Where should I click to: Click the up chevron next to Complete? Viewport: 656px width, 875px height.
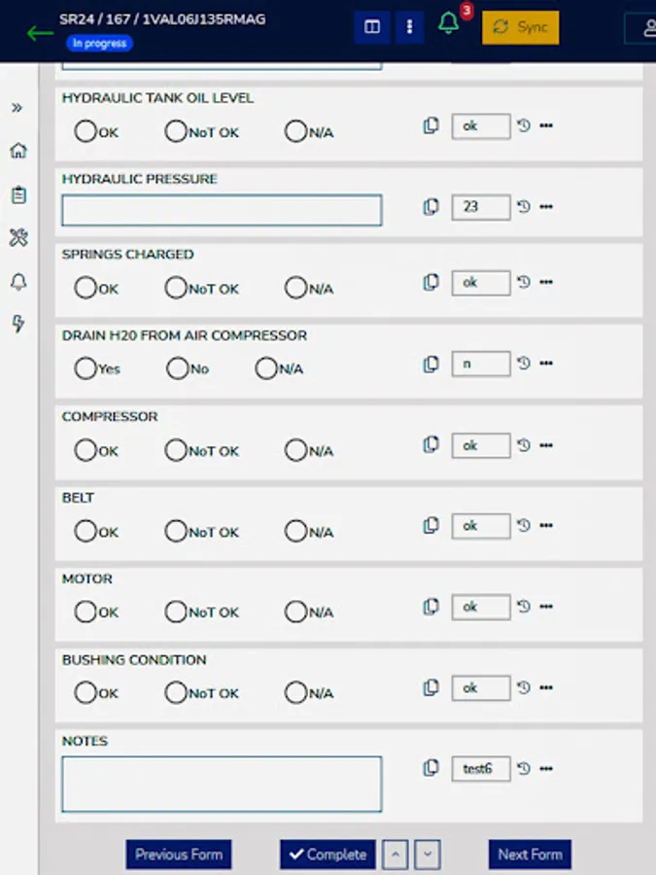[396, 854]
